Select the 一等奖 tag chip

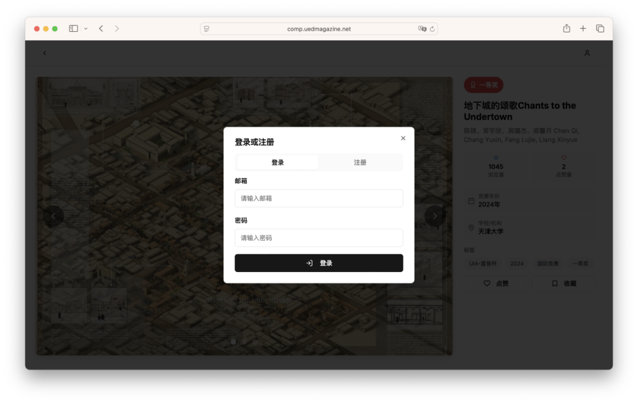tap(580, 264)
